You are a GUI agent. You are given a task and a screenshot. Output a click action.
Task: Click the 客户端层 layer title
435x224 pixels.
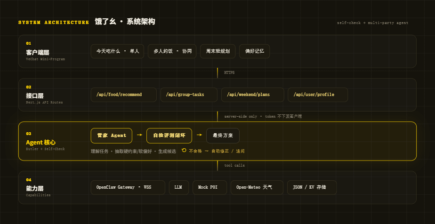click(x=38, y=52)
